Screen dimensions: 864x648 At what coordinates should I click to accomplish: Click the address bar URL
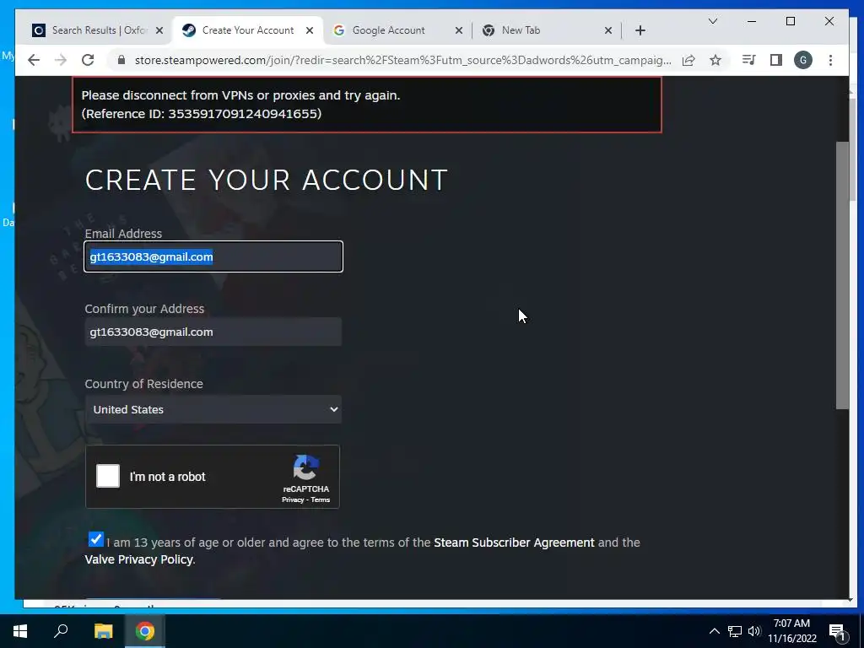tap(402, 60)
